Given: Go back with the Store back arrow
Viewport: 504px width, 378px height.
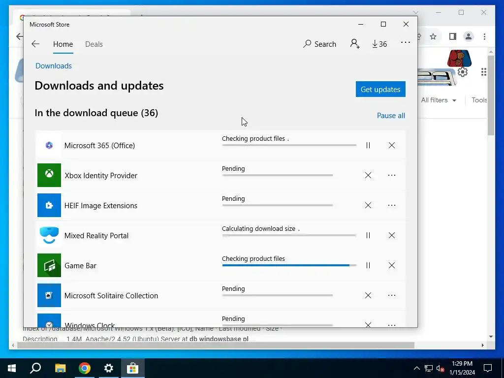Looking at the screenshot, I should (x=35, y=44).
